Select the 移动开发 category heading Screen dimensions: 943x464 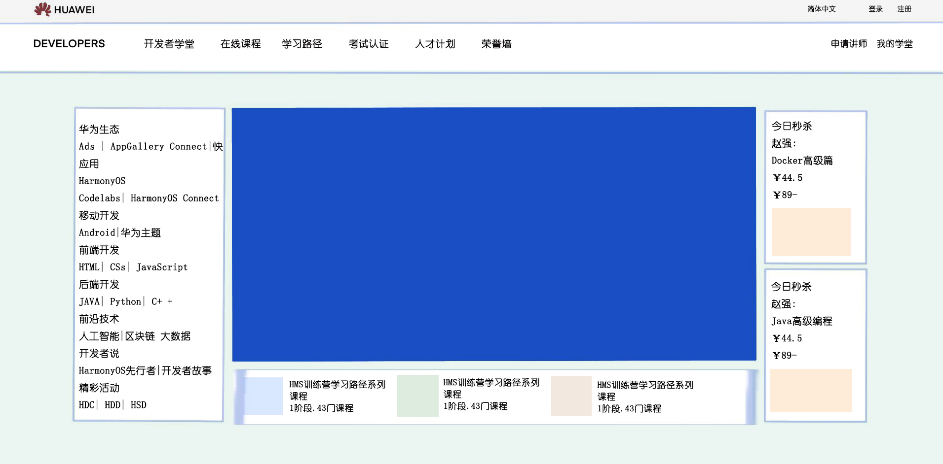(99, 215)
